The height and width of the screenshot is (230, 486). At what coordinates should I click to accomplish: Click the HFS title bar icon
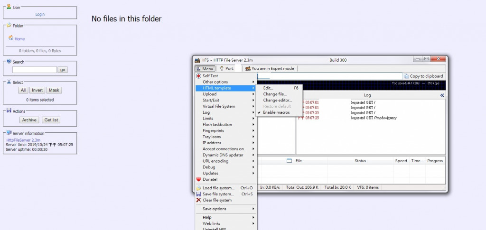click(197, 60)
